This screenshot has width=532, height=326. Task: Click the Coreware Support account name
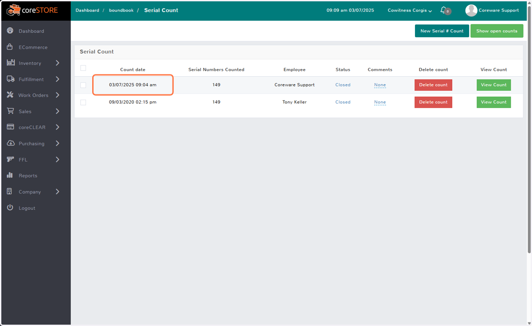[499, 10]
